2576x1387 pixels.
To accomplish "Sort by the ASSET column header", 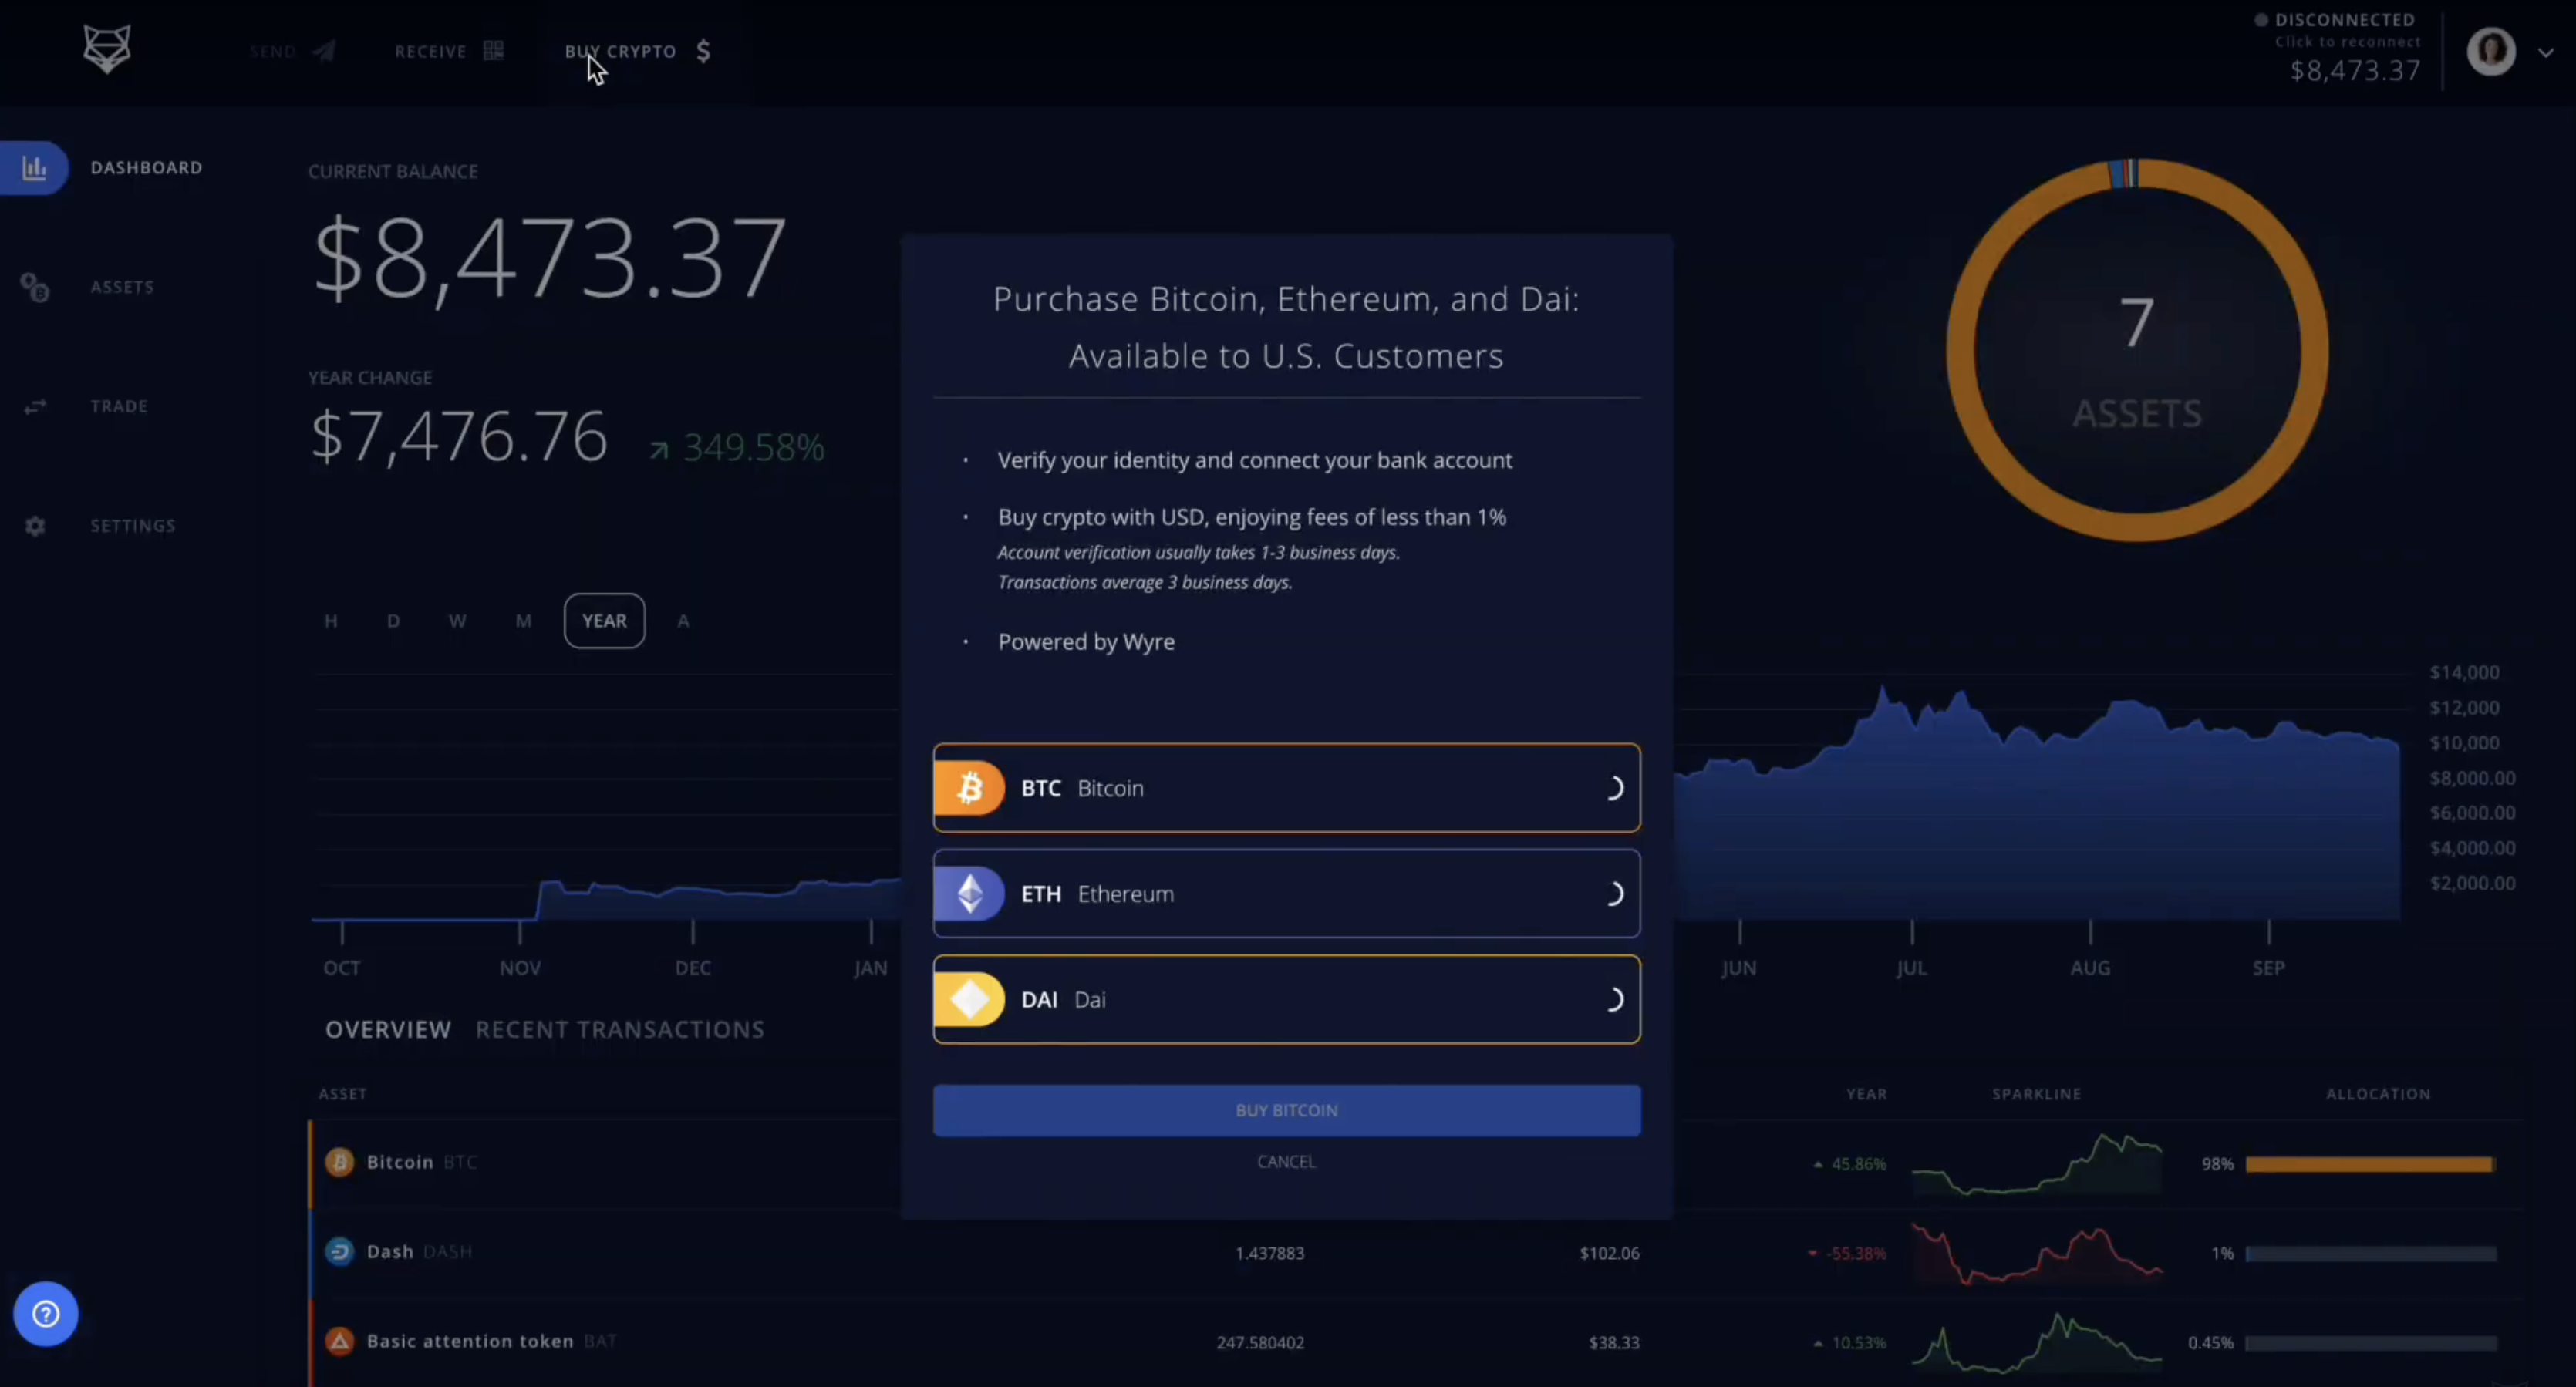I will click(x=343, y=1094).
